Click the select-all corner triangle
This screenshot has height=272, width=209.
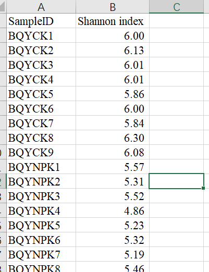pos(3,7)
